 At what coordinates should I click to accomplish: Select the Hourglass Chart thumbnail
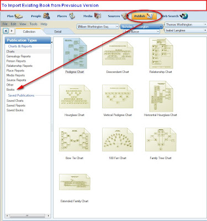pos(75,97)
